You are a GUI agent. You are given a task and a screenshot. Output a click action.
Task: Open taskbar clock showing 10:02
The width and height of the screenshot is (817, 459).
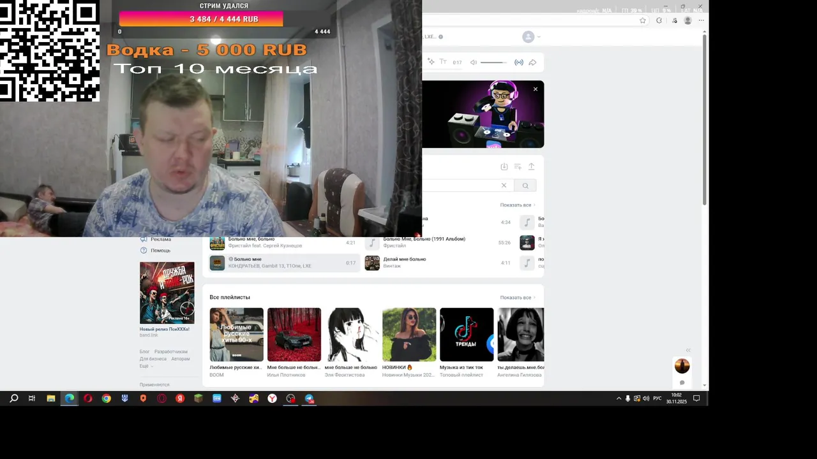(x=677, y=398)
